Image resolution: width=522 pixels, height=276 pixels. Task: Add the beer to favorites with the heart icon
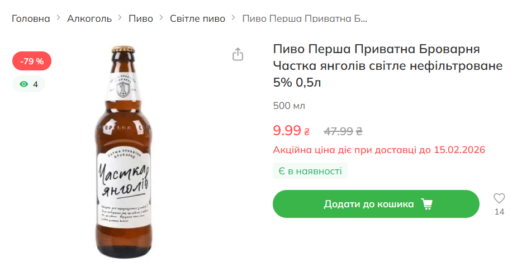coord(499,198)
